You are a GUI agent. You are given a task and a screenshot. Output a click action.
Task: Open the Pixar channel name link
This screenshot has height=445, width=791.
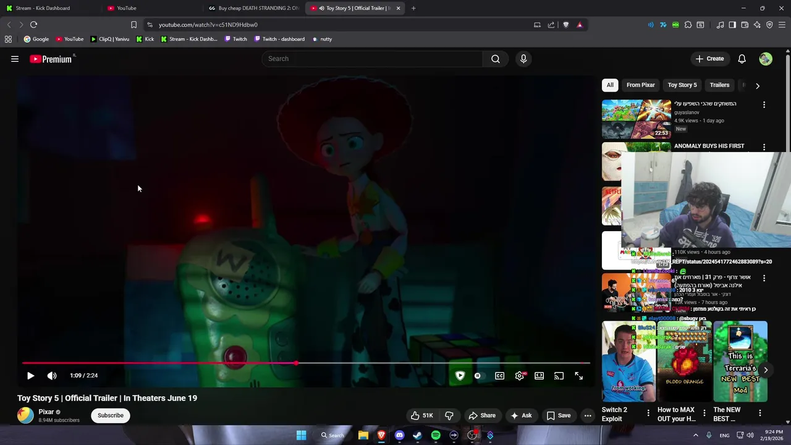(46, 412)
